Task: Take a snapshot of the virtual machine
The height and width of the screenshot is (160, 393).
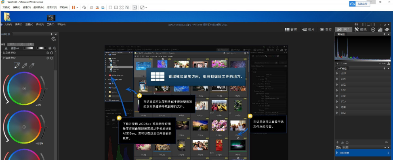Action: pyautogui.click(x=92, y=8)
